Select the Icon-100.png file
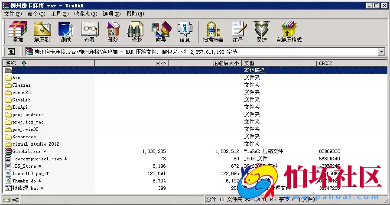The height and width of the screenshot is (205, 390). click(x=28, y=173)
